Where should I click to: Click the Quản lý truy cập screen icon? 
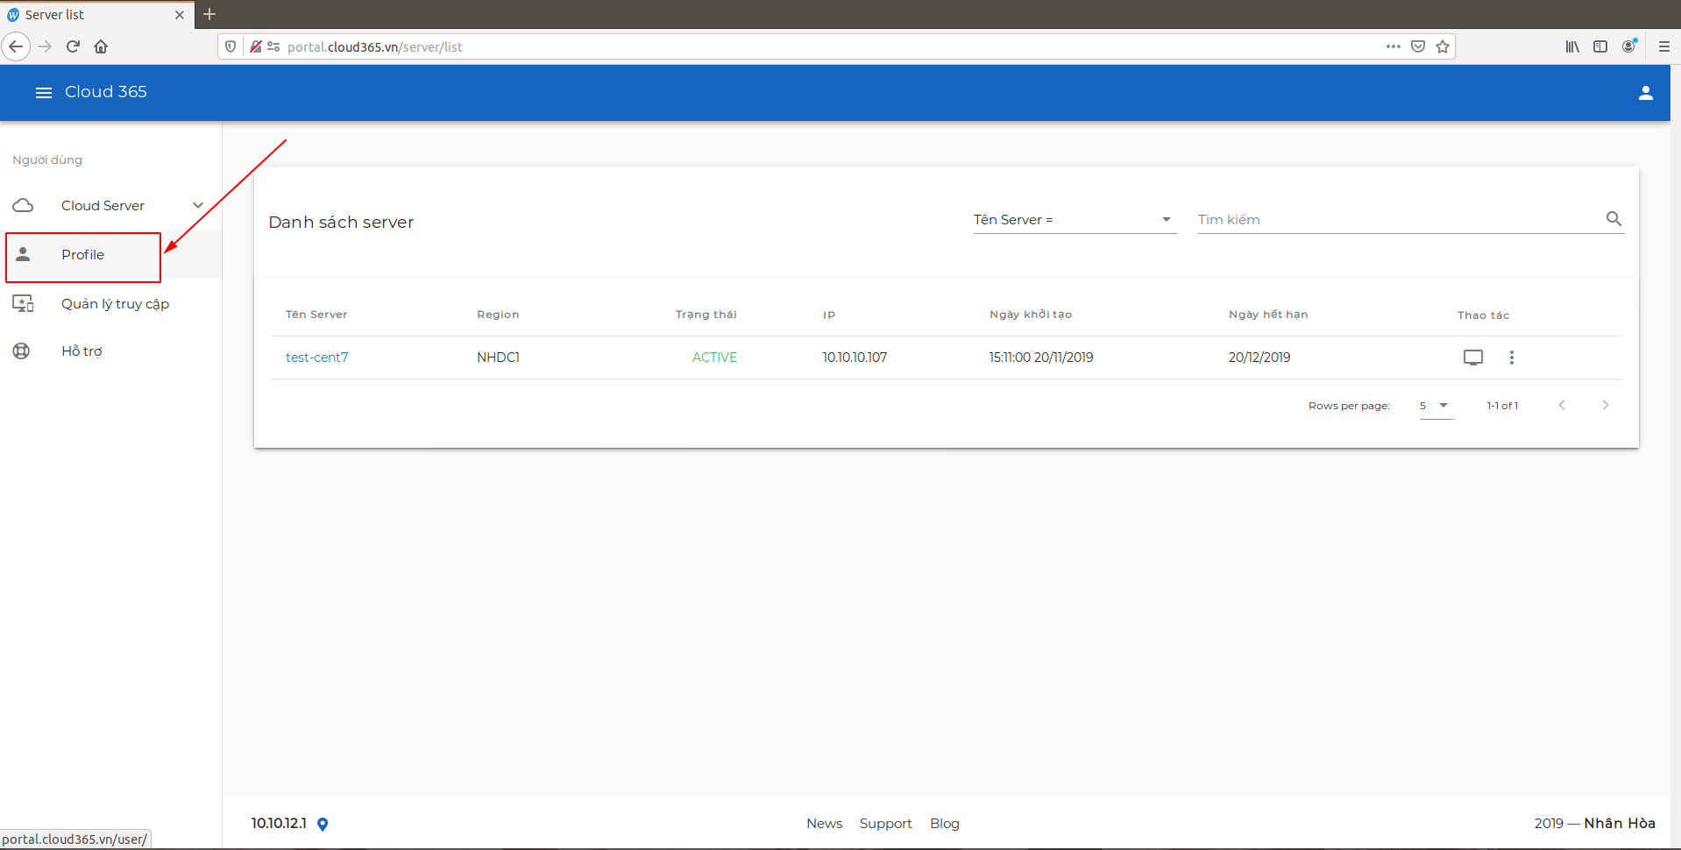tap(23, 304)
